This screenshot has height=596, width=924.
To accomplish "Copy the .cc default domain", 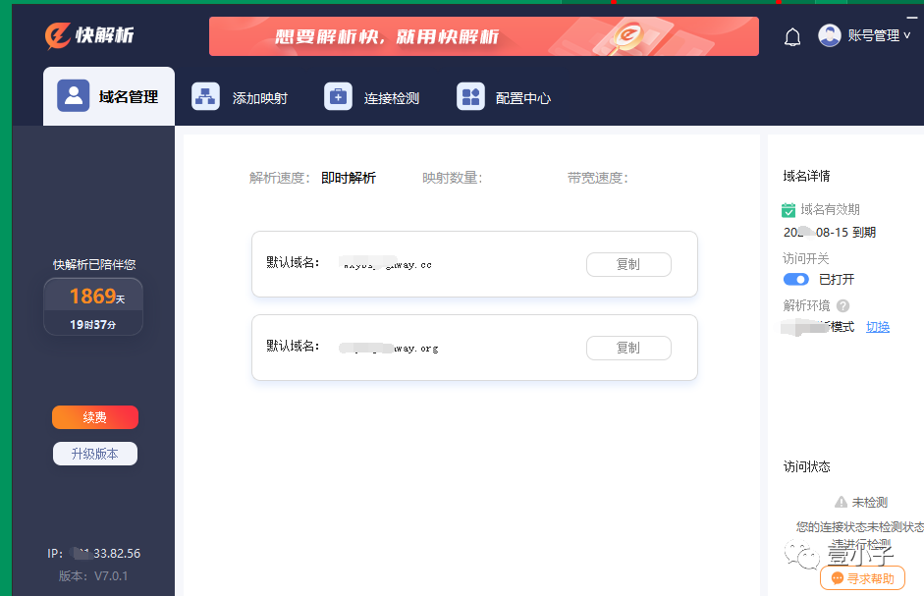I will pyautogui.click(x=628, y=264).
